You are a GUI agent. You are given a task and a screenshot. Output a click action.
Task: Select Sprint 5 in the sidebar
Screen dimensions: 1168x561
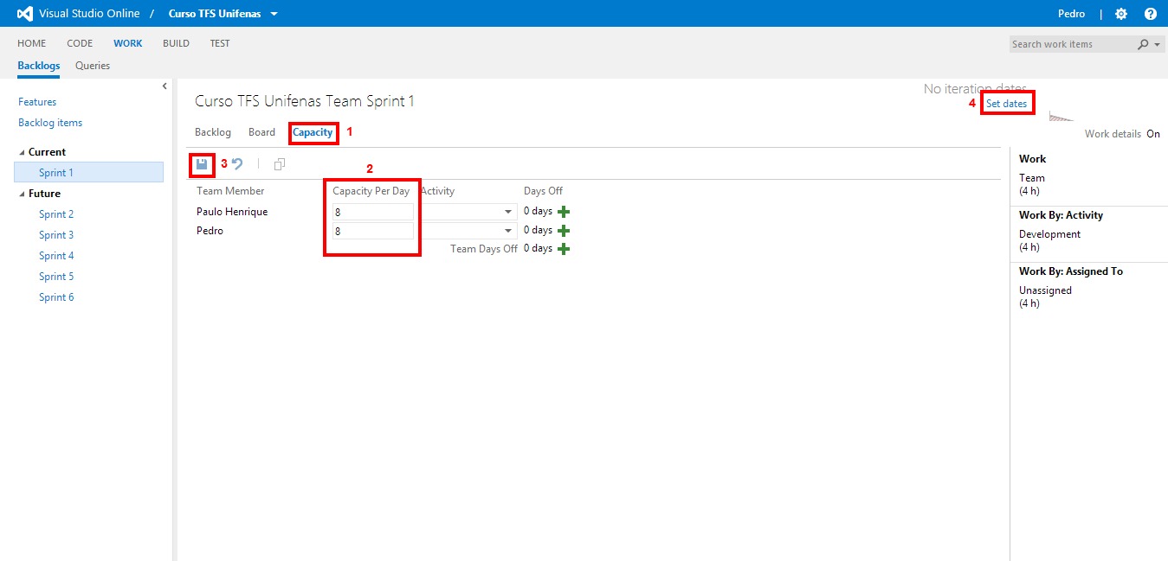tap(56, 277)
